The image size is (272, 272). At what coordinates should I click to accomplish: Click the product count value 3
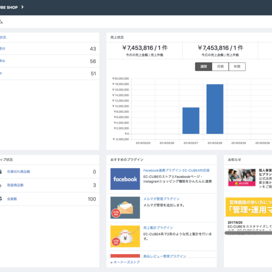tap(94, 185)
